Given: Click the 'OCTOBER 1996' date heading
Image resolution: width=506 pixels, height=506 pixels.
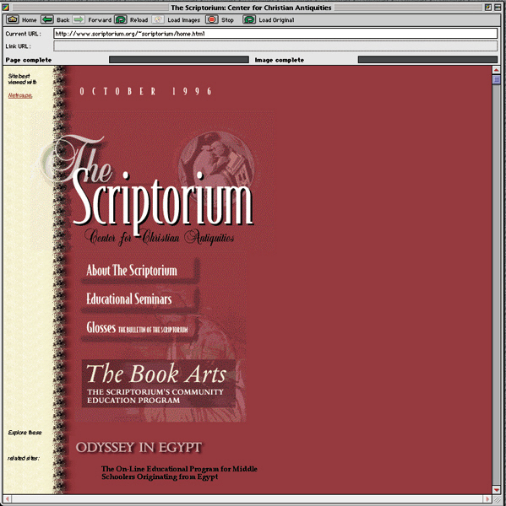Looking at the screenshot, I should [x=146, y=91].
